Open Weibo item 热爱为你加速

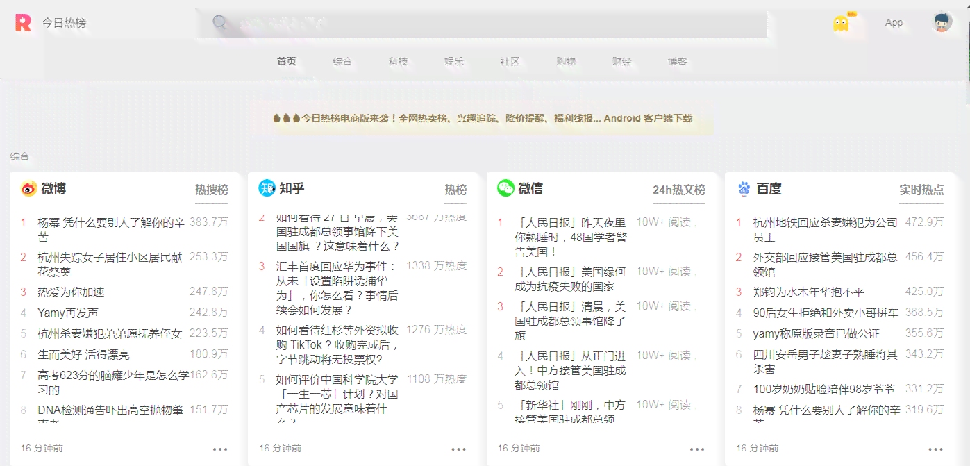click(x=71, y=292)
